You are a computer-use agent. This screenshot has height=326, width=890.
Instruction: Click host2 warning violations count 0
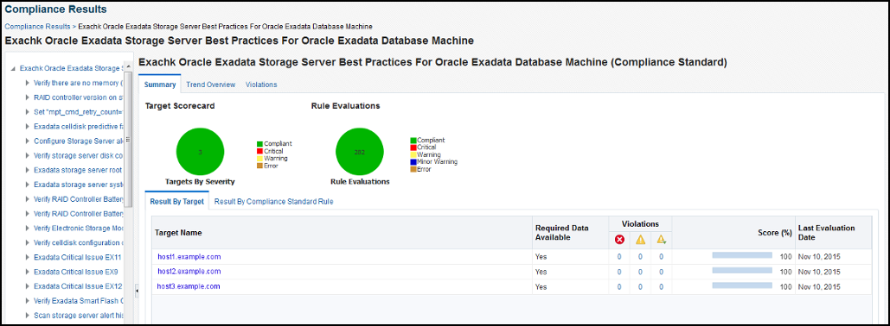[x=640, y=272]
